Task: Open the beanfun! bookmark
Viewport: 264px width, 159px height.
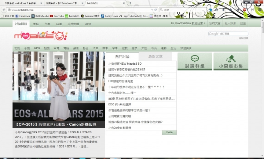Action: pyautogui.click(x=90, y=16)
